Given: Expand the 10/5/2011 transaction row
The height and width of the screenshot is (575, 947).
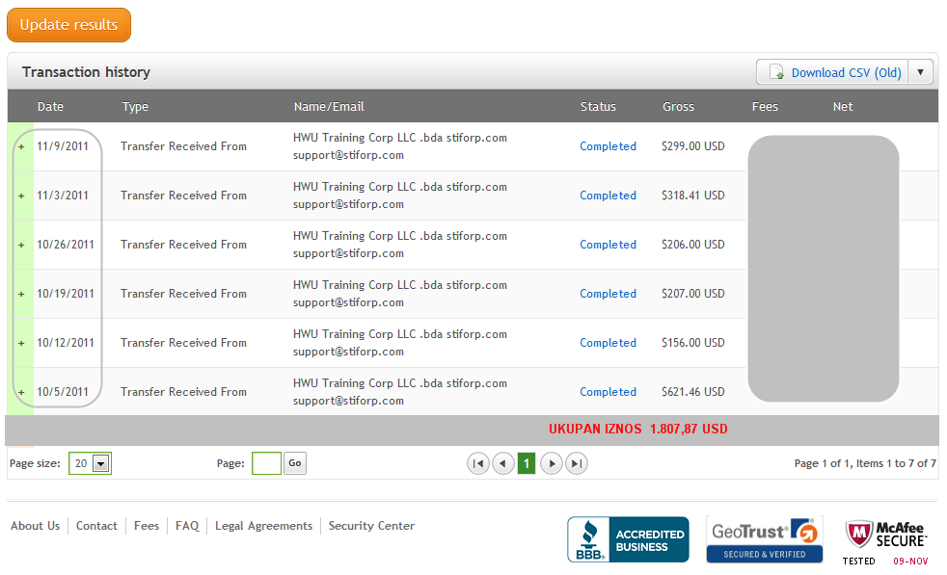Looking at the screenshot, I should click(21, 392).
